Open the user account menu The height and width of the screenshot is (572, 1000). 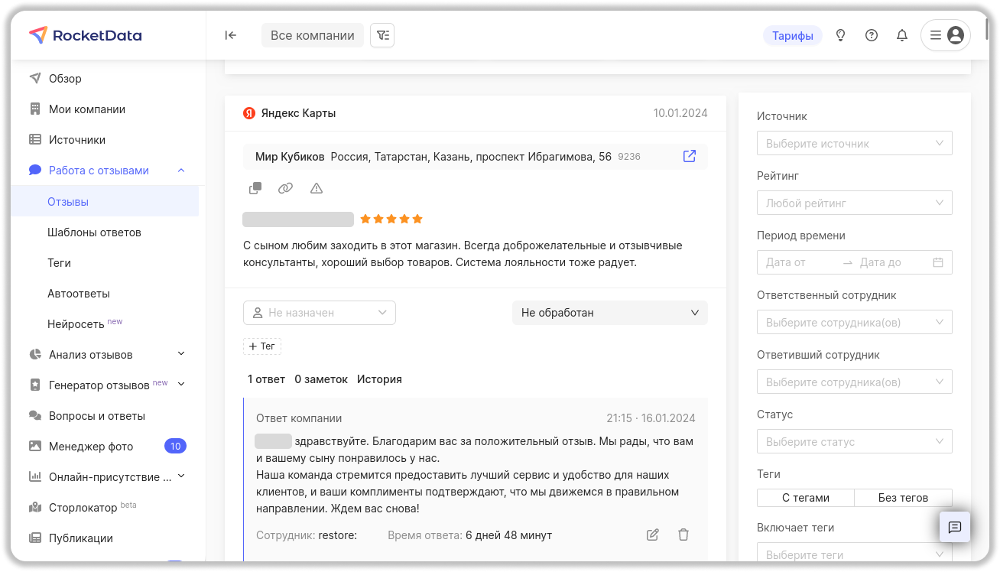[x=946, y=35]
